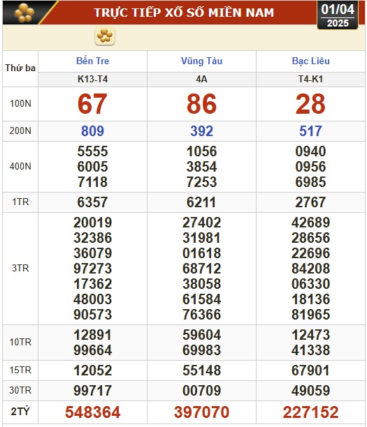Click the golden lottery balls logo in header
This screenshot has height=427, width=367.
point(24,13)
